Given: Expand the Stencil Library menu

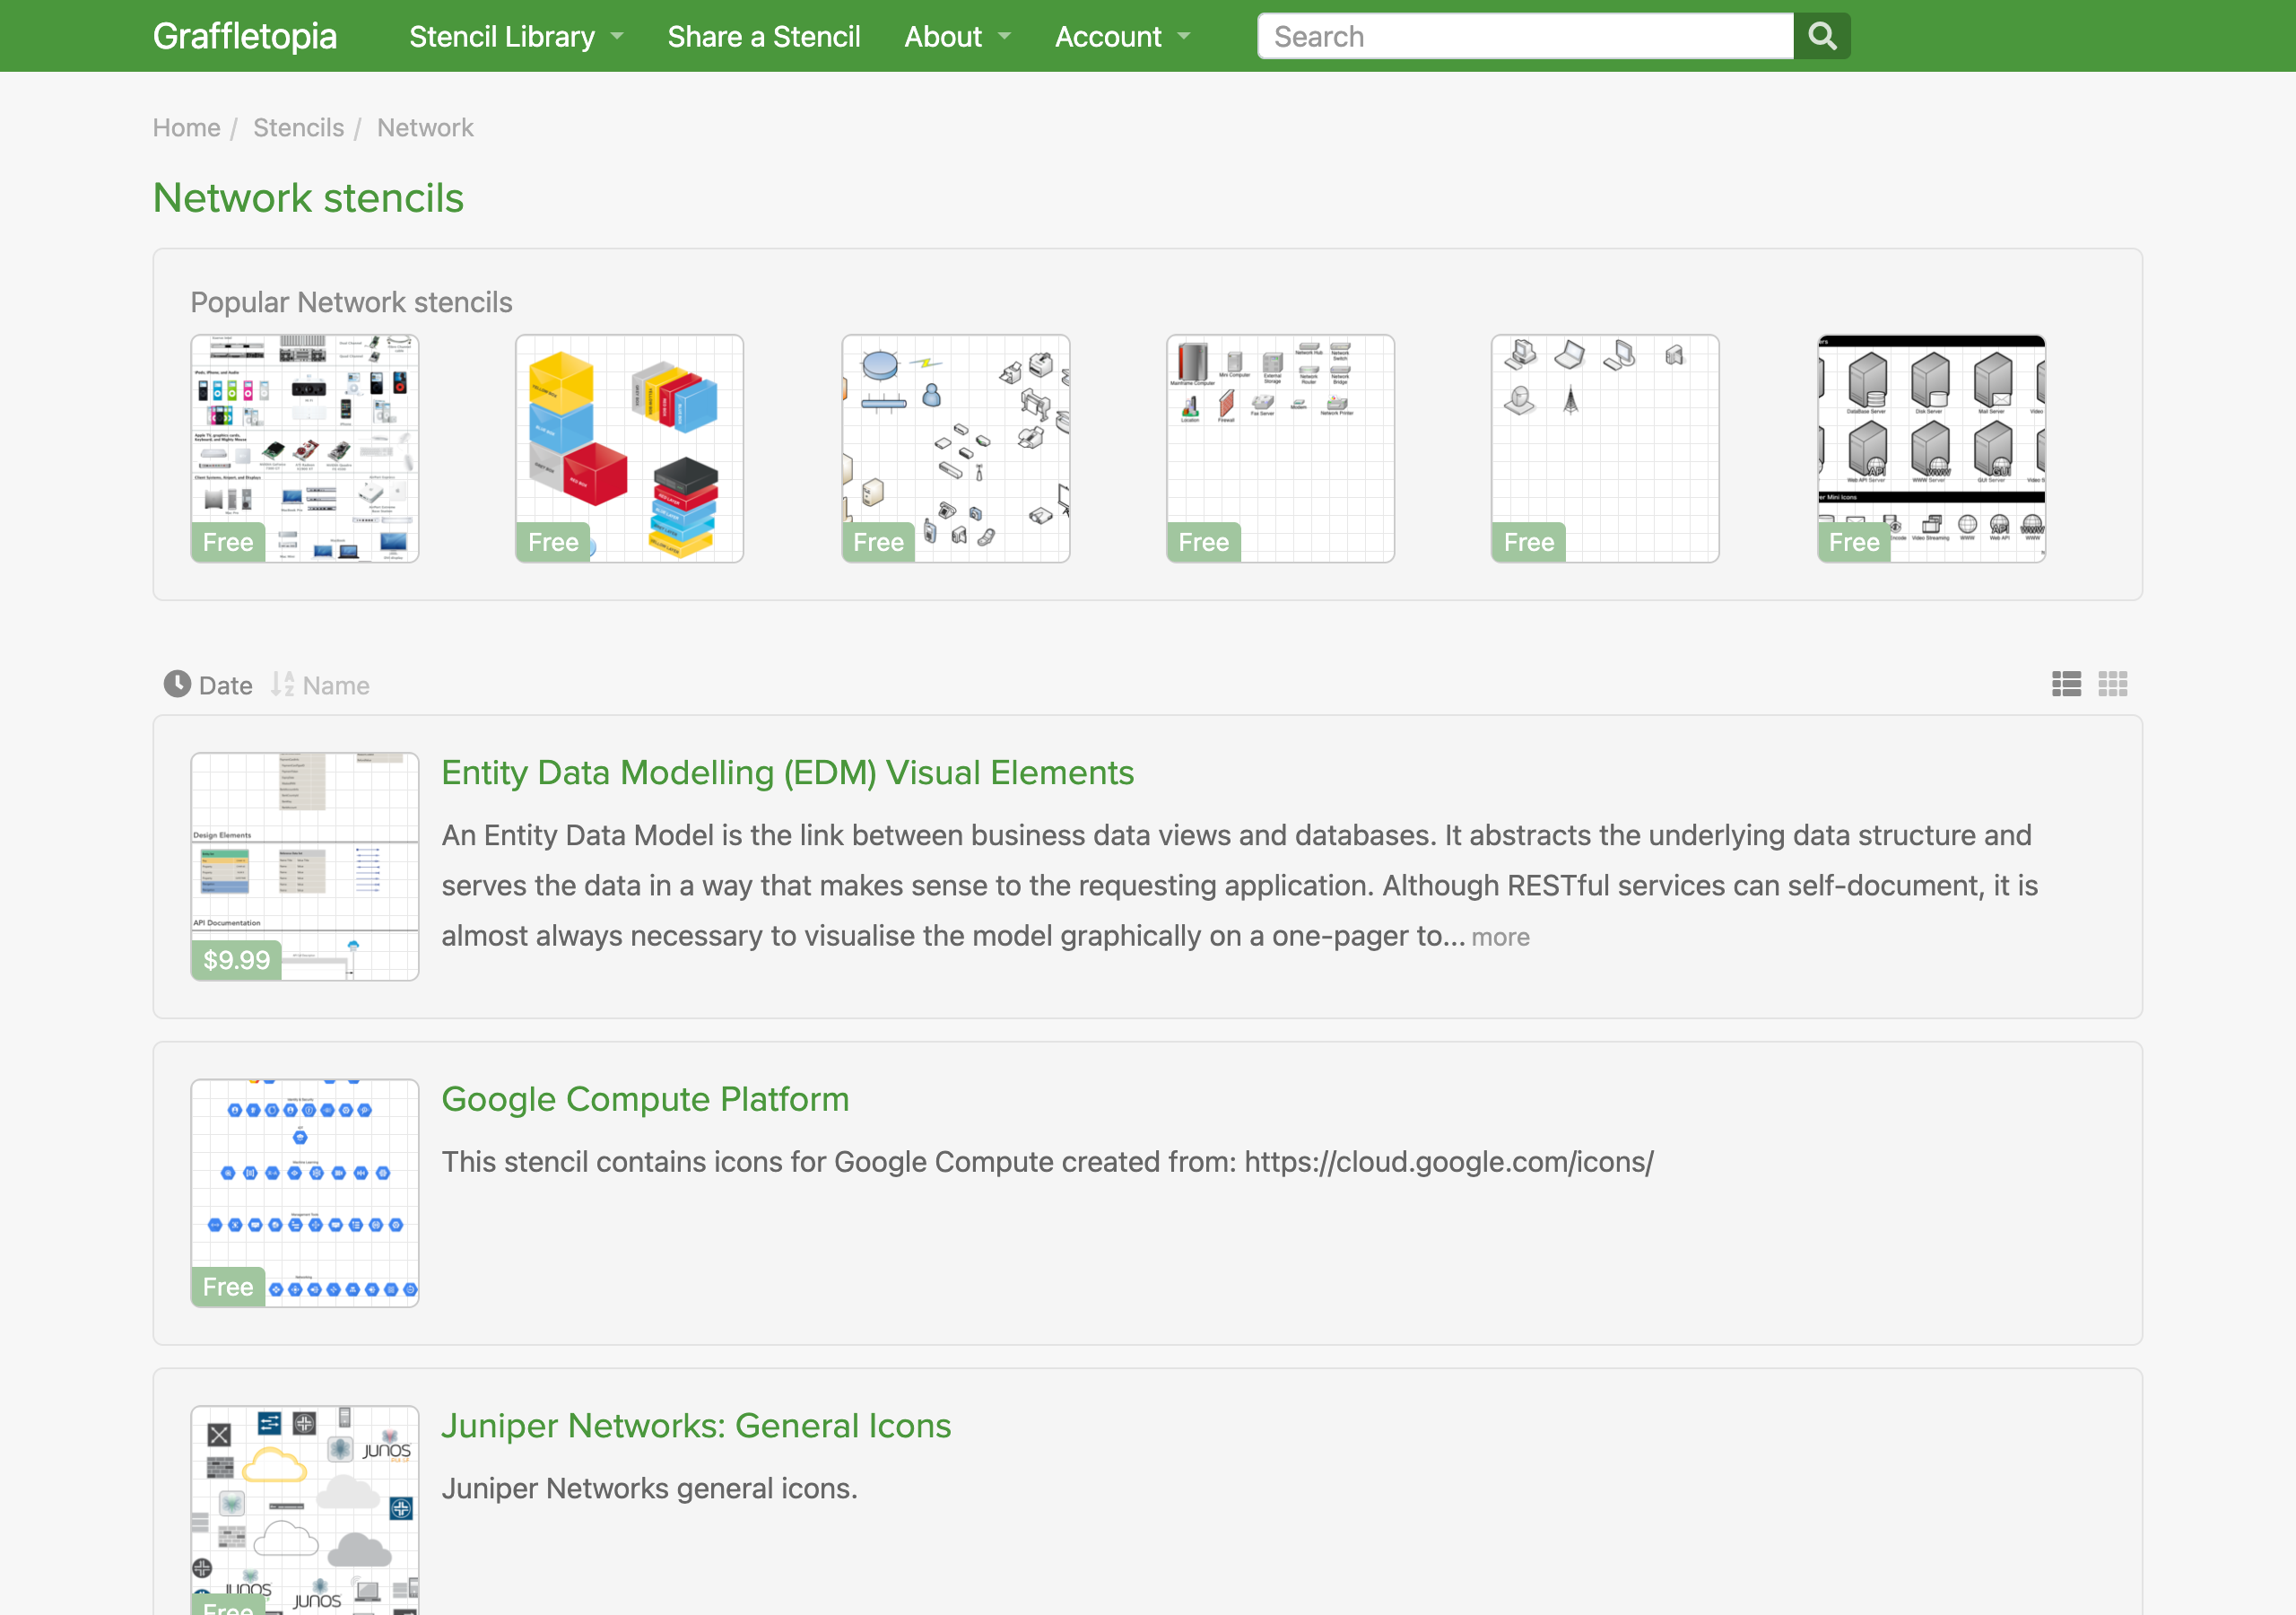Looking at the screenshot, I should [x=516, y=37].
